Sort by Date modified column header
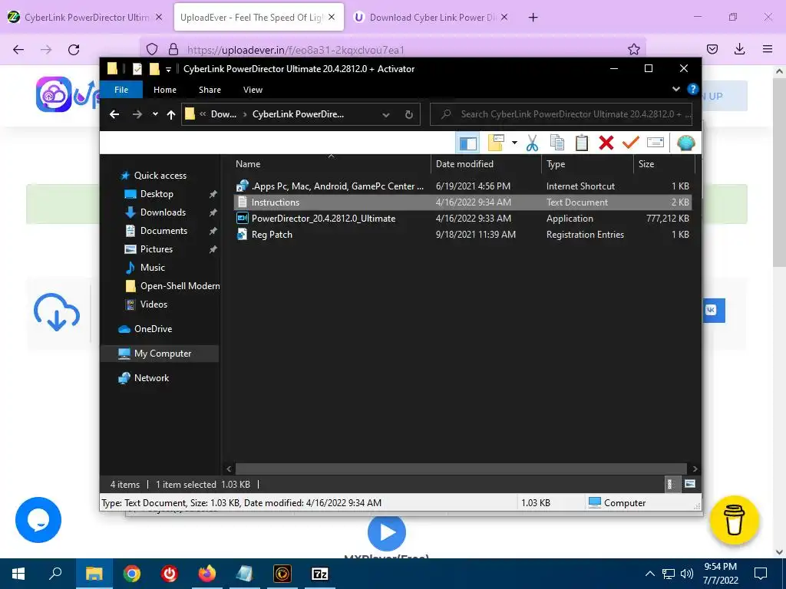The image size is (786, 589). [486, 164]
